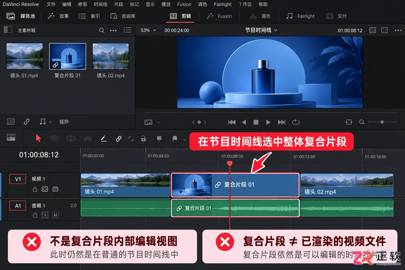Image resolution: width=405 pixels, height=270 pixels.
Task: Jump to first frame playback button
Action: tap(232, 122)
